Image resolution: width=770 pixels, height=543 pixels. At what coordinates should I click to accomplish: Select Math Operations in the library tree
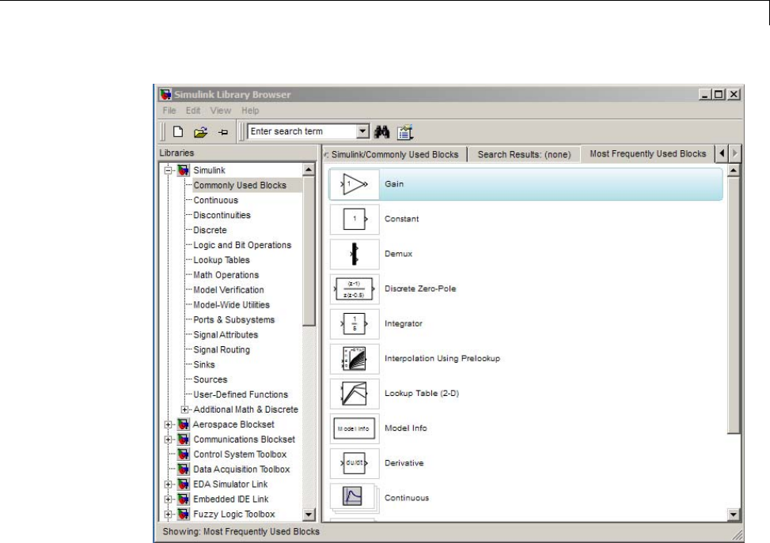point(226,275)
